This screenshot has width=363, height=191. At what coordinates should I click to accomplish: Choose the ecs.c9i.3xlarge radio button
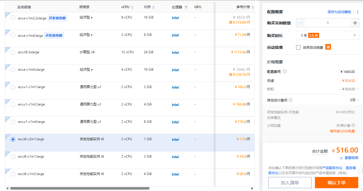pos(13,52)
